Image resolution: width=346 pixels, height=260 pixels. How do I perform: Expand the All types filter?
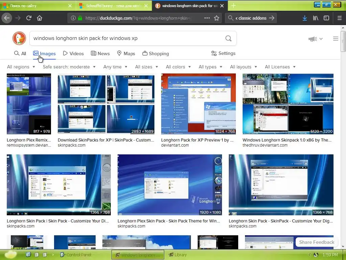coord(210,67)
